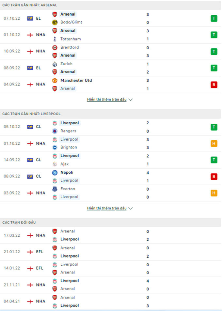Image resolution: width=222 pixels, height=311 pixels.
Task: Open 'Hiển thị thêm trận đấu' link under Arsenal
Action: [107, 100]
